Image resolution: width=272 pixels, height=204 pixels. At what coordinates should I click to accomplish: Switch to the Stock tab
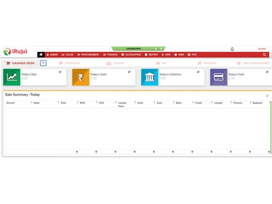point(115,63)
